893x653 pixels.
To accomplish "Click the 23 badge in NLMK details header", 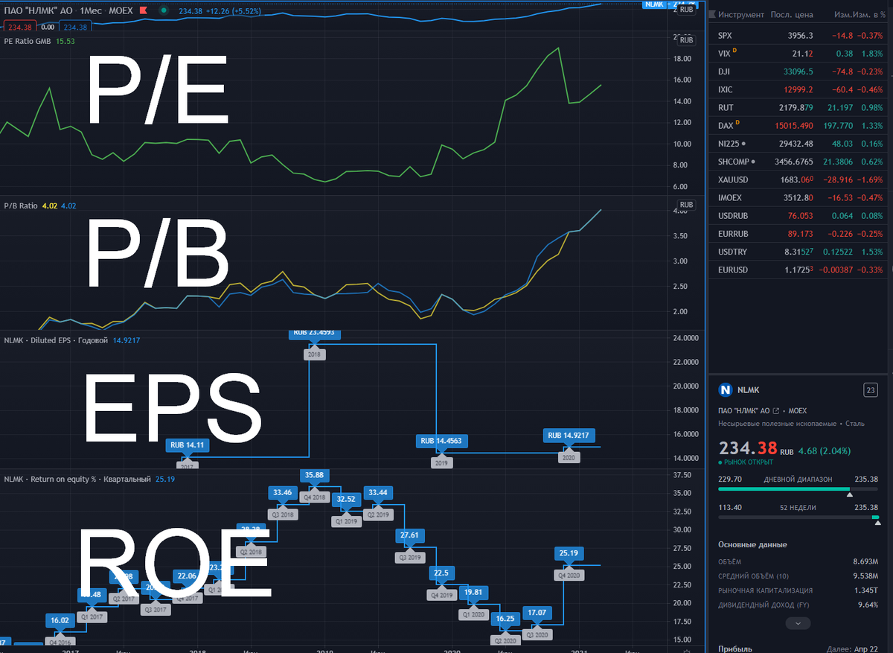I will (870, 389).
